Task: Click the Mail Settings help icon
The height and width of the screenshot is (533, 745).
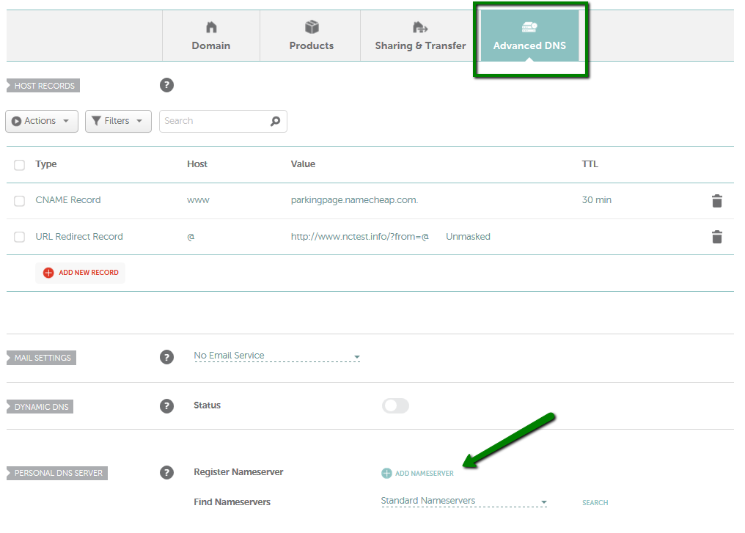Action: point(166,357)
